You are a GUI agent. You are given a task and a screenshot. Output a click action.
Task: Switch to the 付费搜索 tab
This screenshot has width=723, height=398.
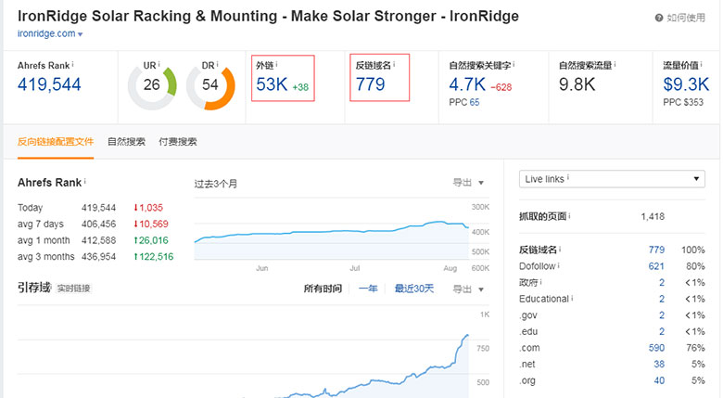pos(178,142)
